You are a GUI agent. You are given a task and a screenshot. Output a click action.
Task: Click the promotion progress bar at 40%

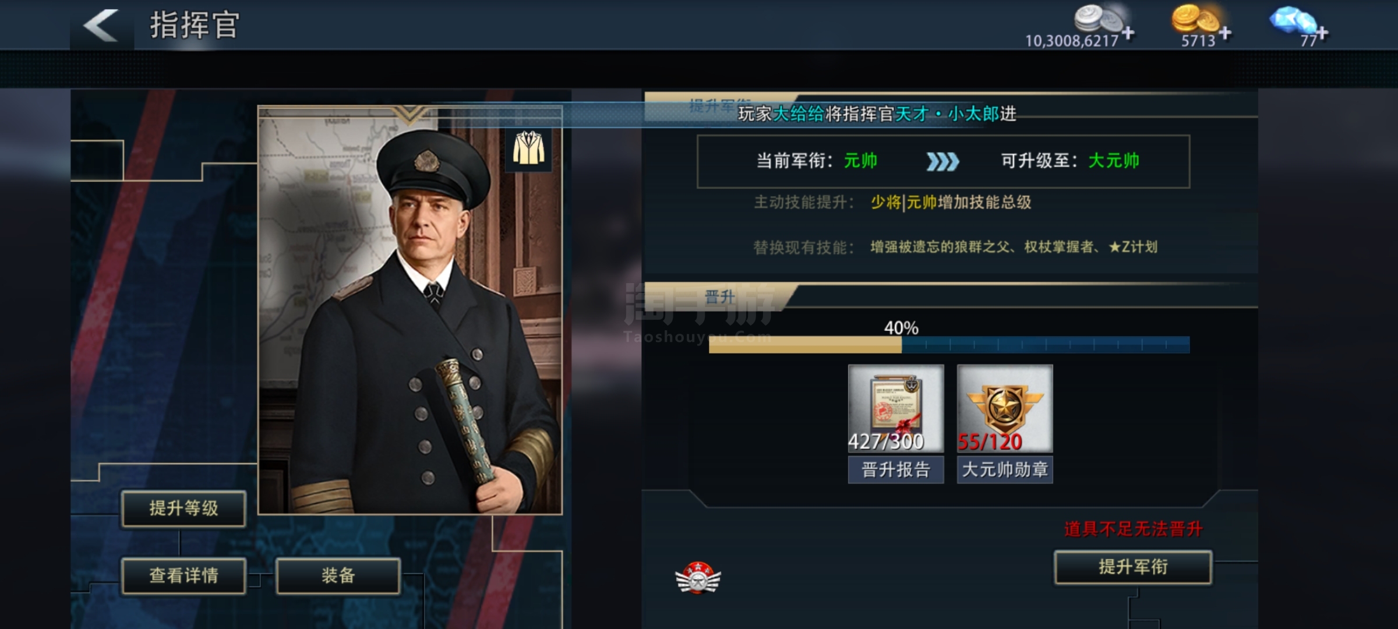tap(949, 345)
